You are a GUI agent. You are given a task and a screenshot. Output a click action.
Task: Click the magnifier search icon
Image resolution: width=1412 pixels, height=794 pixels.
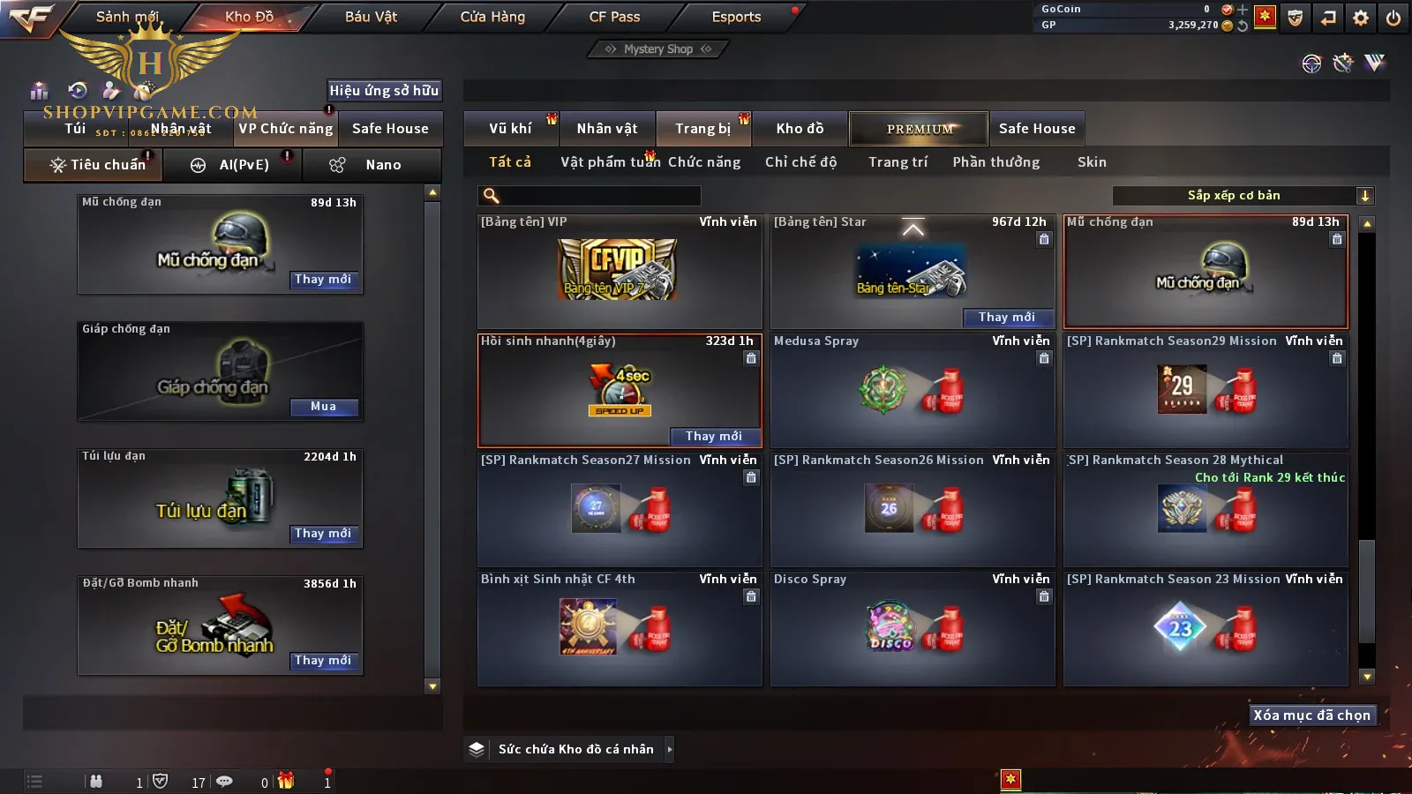point(492,196)
